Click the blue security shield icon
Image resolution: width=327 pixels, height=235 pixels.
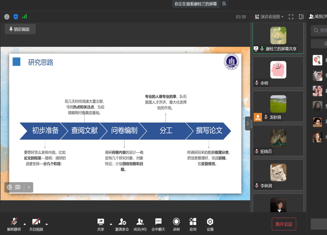click(x=16, y=17)
